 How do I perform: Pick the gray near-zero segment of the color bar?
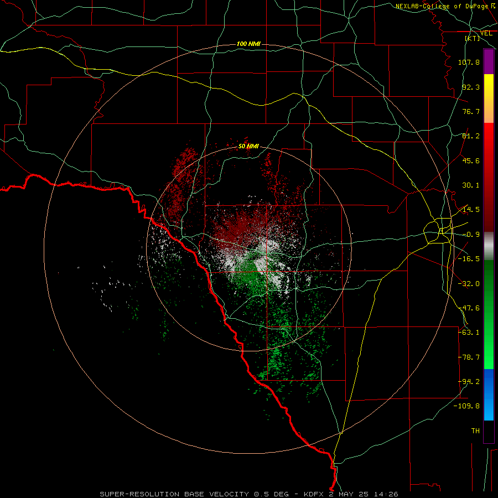pyautogui.click(x=489, y=246)
